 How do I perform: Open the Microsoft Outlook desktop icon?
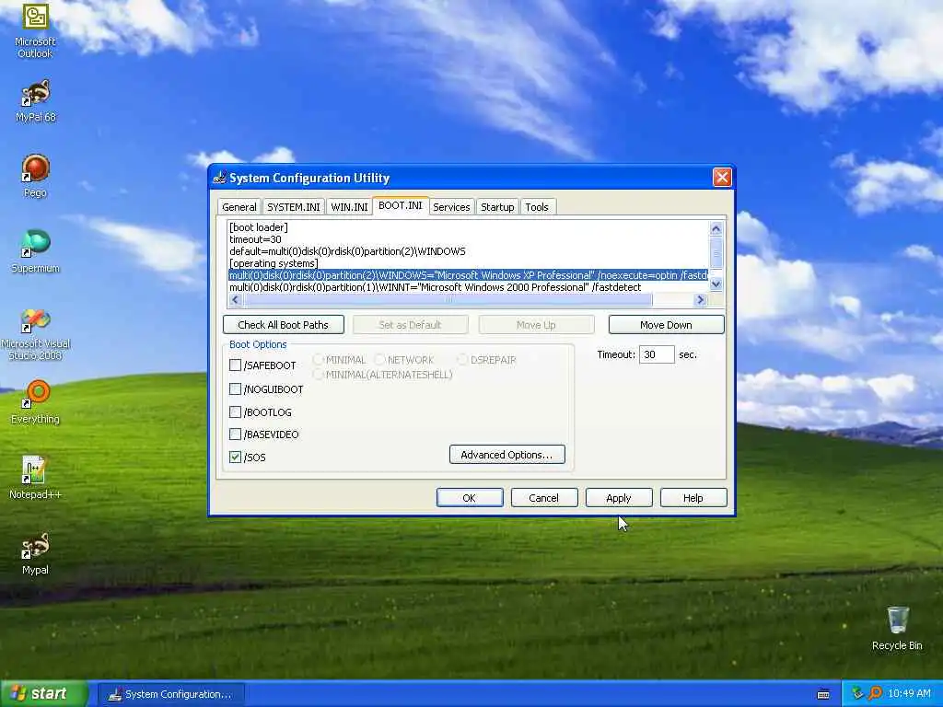click(x=35, y=30)
